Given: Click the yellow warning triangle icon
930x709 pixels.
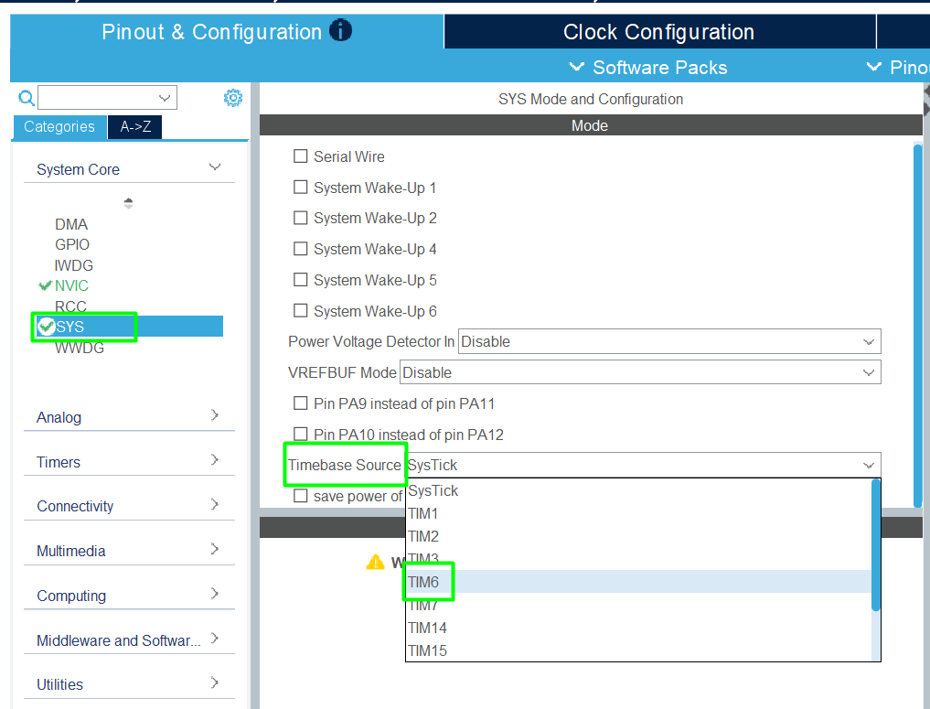Looking at the screenshot, I should point(375,563).
